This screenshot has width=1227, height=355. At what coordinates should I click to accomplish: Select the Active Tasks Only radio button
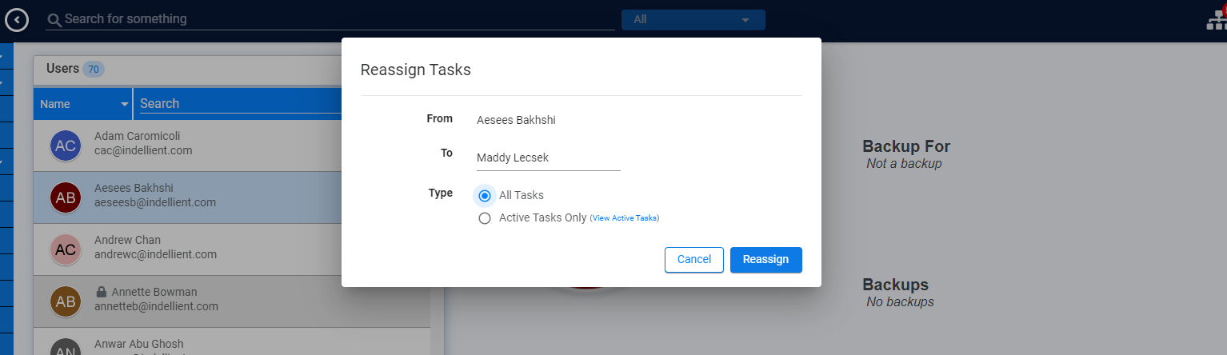pos(484,218)
